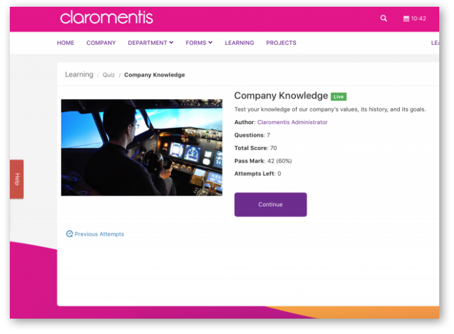This screenshot has height=334, width=454.
Task: Click the purple Continue button
Action: [x=271, y=205]
